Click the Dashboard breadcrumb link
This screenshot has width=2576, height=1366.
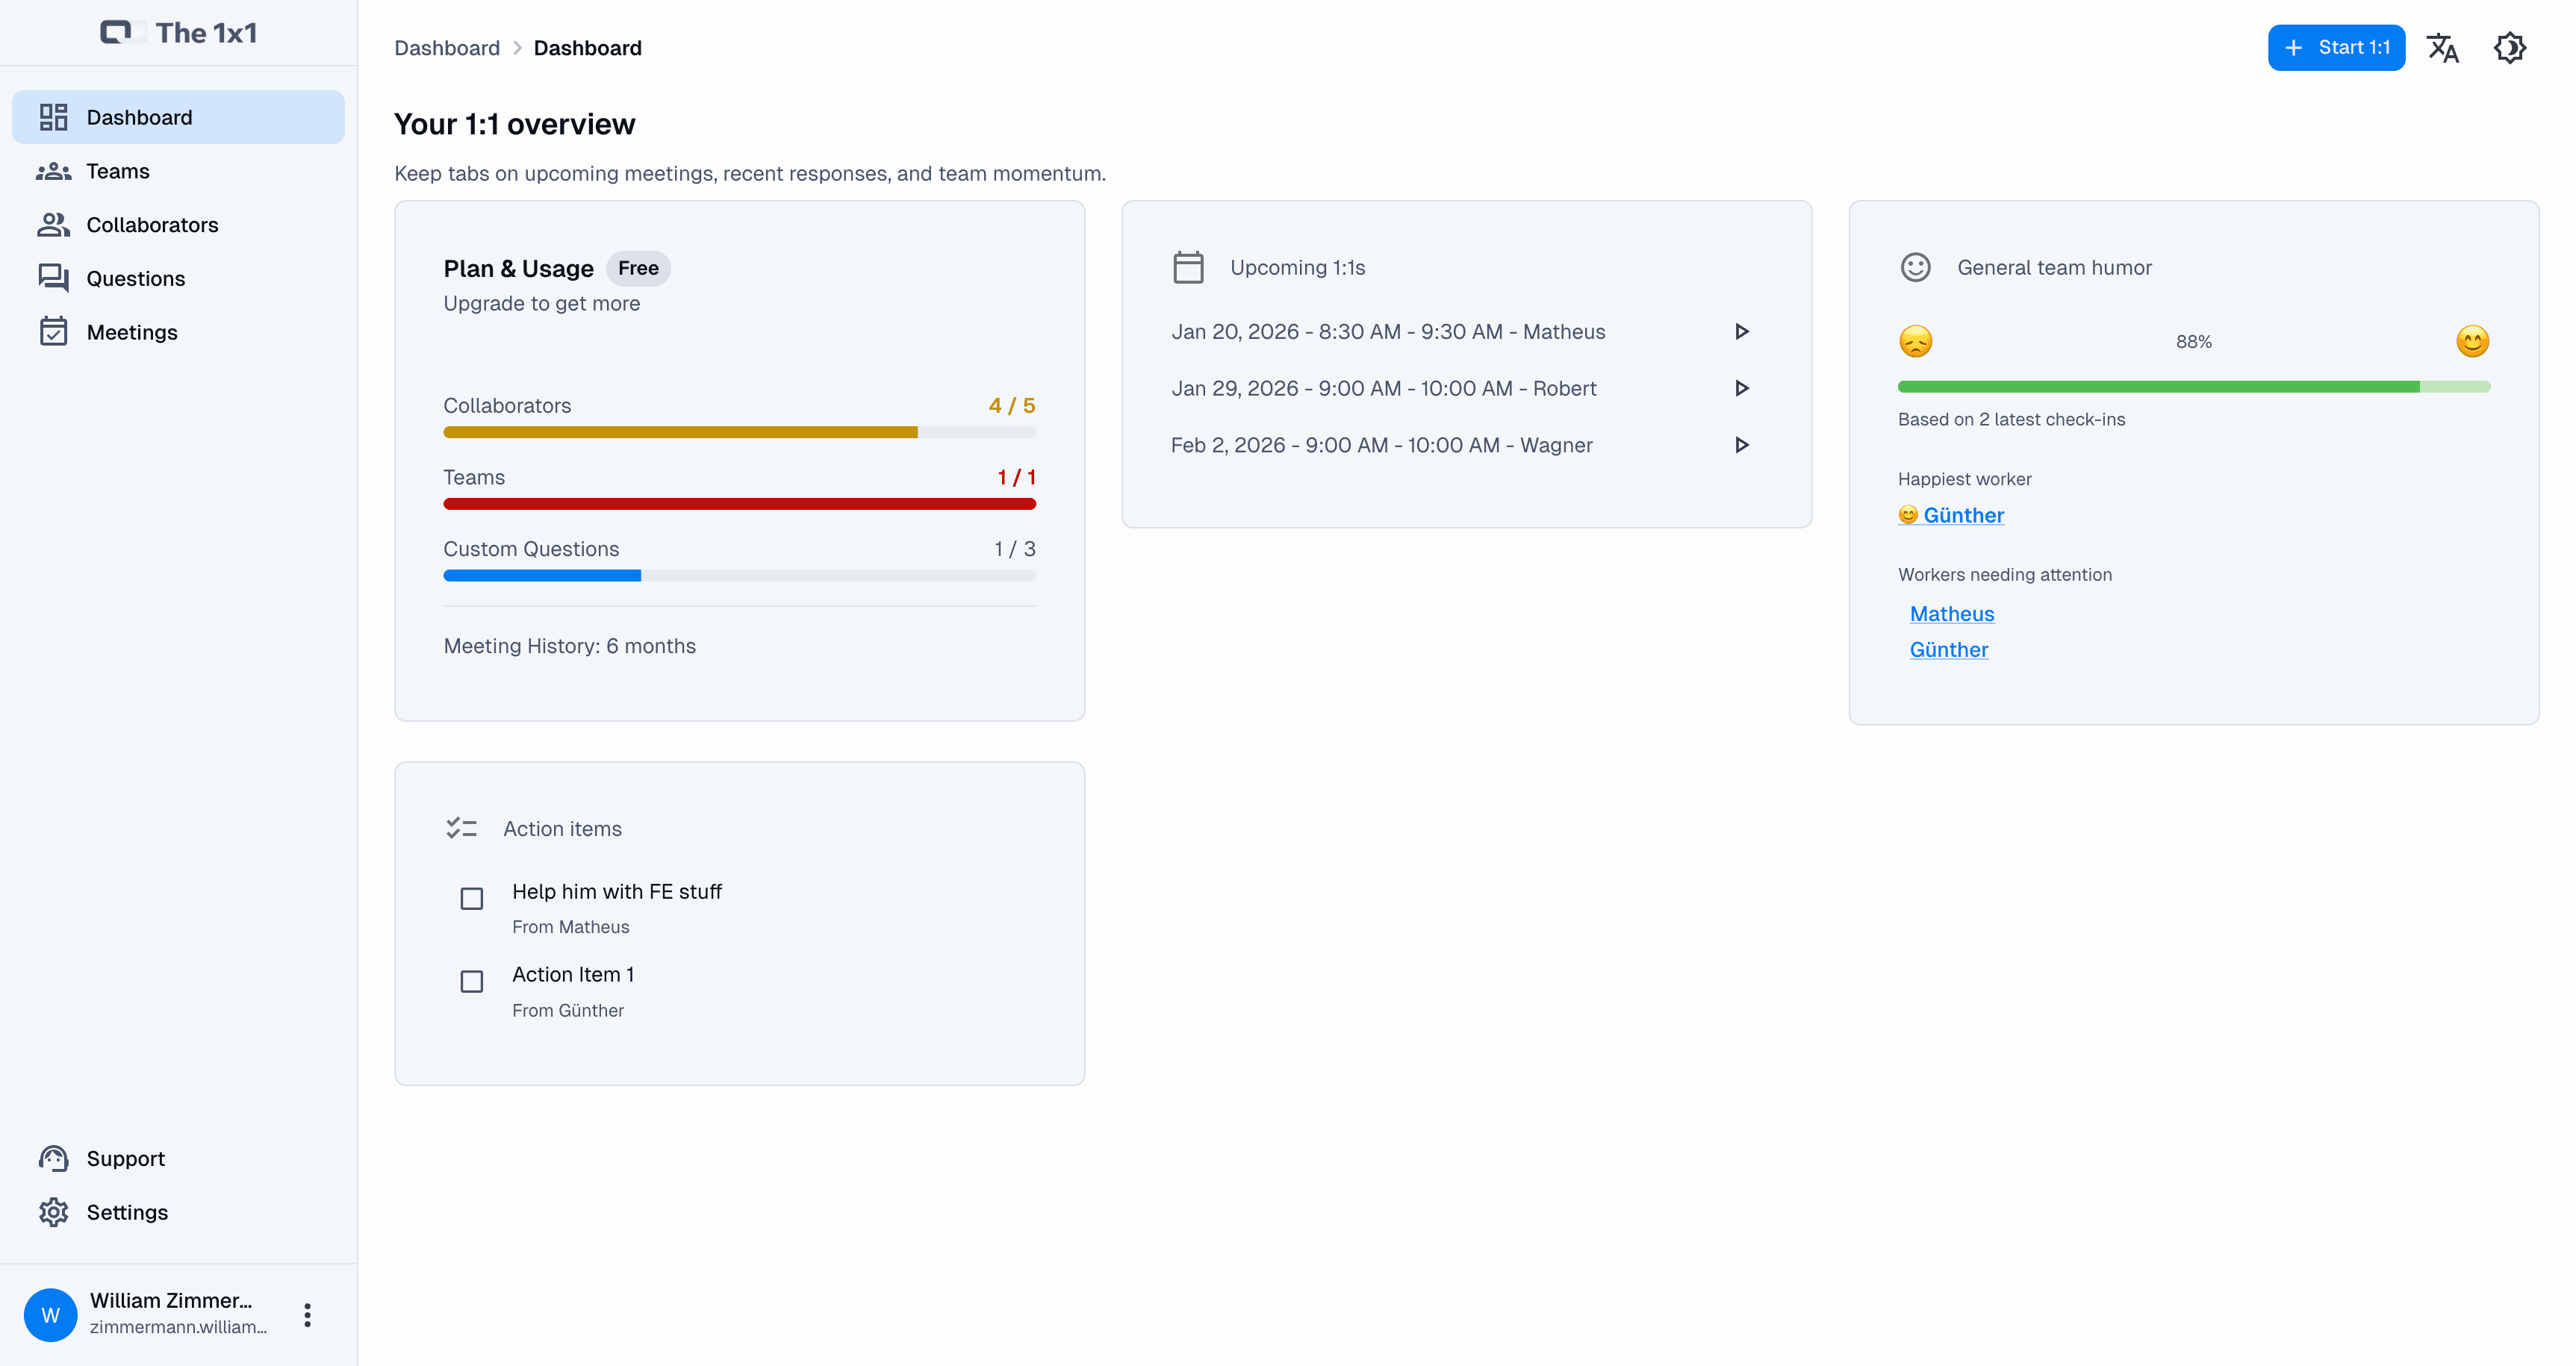[447, 47]
